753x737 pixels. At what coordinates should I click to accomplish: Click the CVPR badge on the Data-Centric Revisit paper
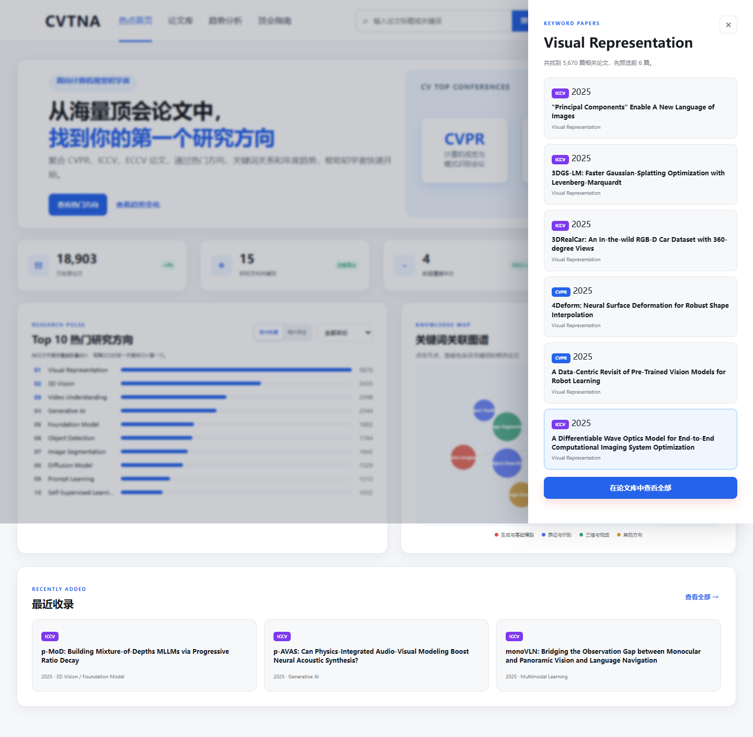[x=561, y=358]
